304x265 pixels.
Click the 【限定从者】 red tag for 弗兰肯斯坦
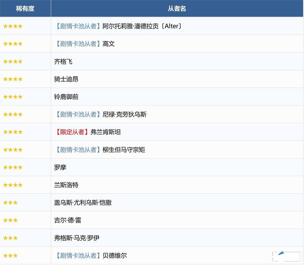(x=72, y=132)
